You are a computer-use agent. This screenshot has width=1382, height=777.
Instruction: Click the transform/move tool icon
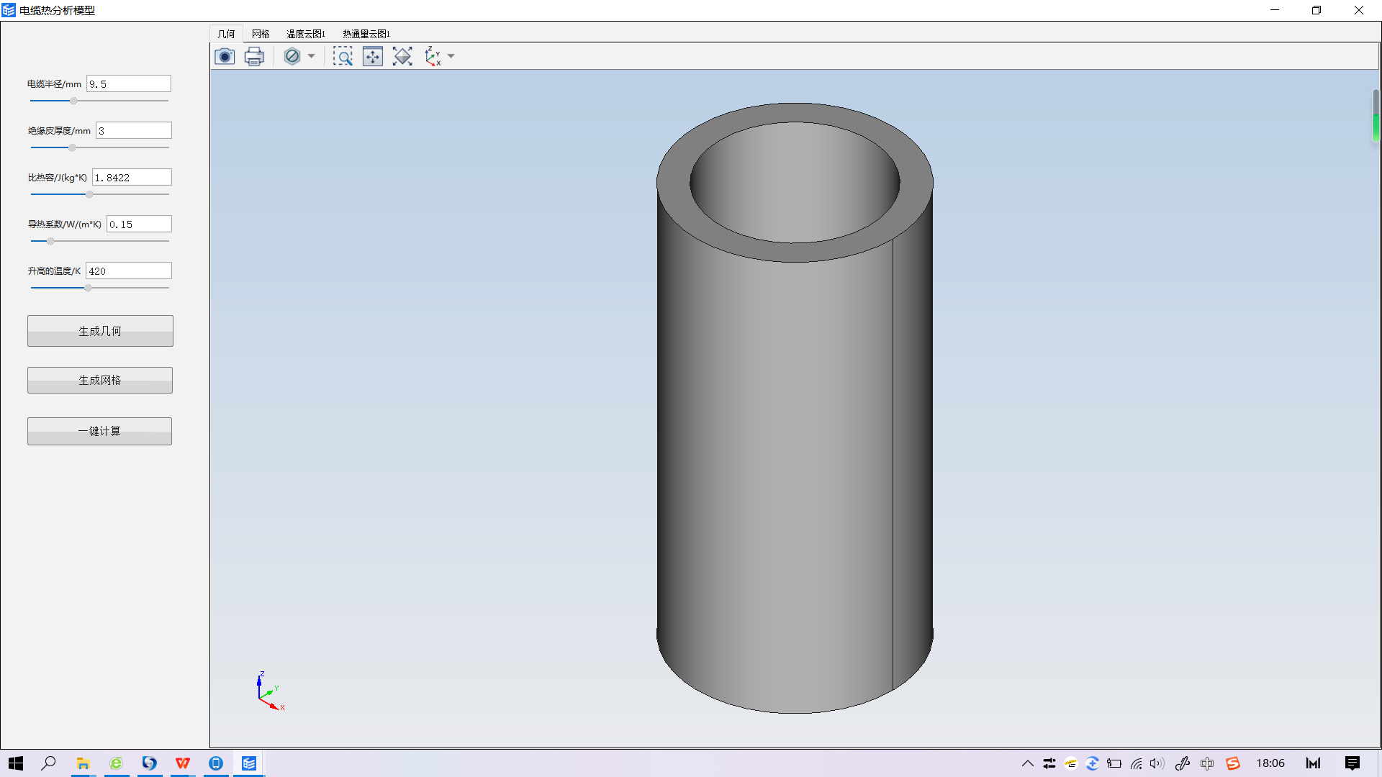tap(372, 57)
